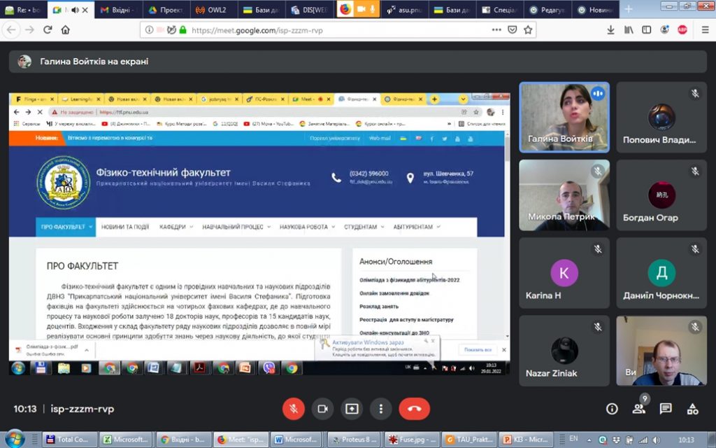The image size is (716, 448).
Task: Reload the page with the refresh button
Action: click(48, 30)
